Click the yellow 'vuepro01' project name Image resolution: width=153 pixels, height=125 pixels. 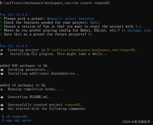click(73, 105)
